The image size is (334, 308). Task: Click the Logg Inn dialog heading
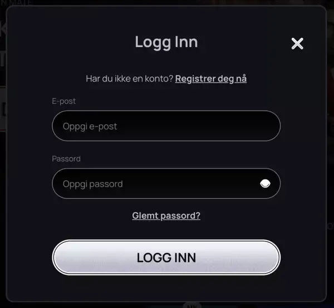166,42
